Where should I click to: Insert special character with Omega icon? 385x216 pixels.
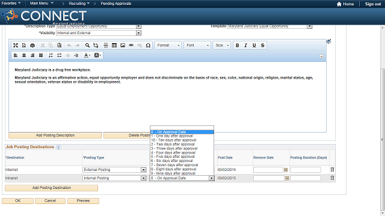click(x=148, y=46)
